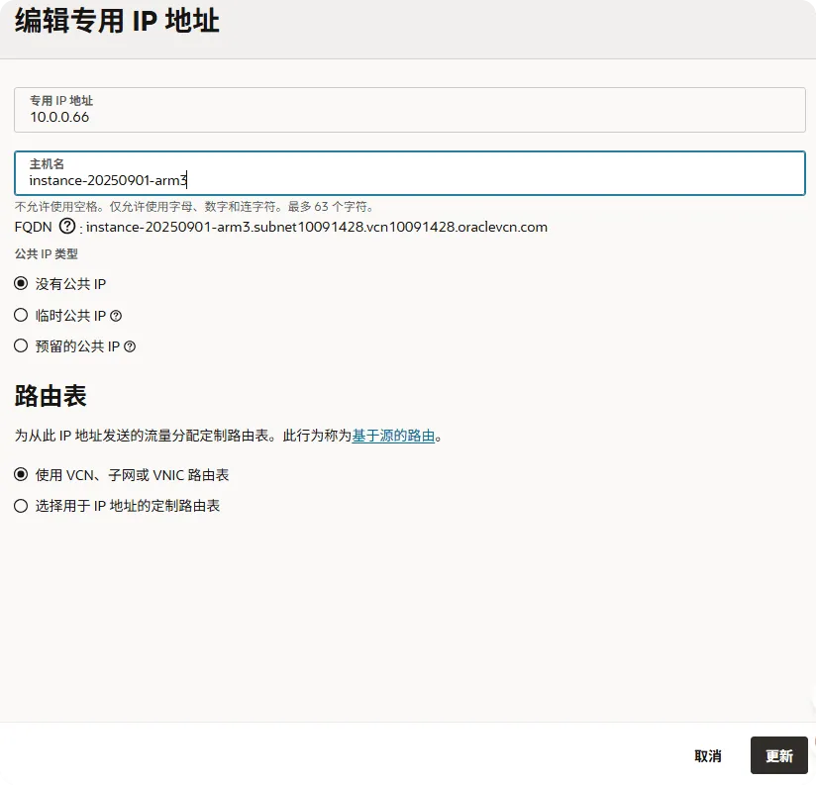Open the 基于源的路由 link
The height and width of the screenshot is (785, 816).
tap(393, 436)
